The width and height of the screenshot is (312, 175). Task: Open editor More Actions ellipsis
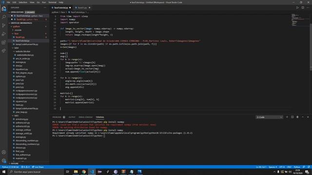tap(308, 8)
